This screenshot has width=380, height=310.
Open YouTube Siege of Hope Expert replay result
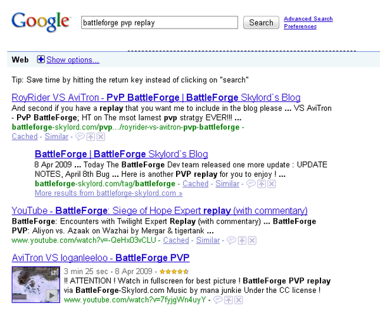tap(160, 210)
